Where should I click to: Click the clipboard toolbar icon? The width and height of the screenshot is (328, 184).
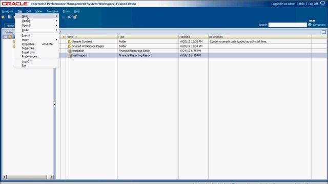75,17
